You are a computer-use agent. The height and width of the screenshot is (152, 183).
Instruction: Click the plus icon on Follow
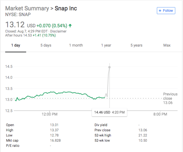point(160,11)
